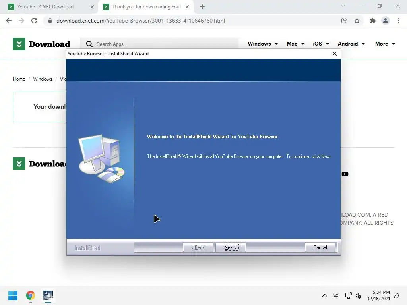Restore down the Chrome window

click(380, 6)
